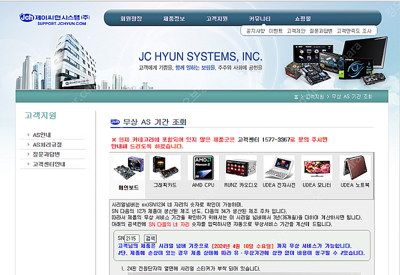Open AS안내 in the sidebar

pyautogui.click(x=42, y=135)
